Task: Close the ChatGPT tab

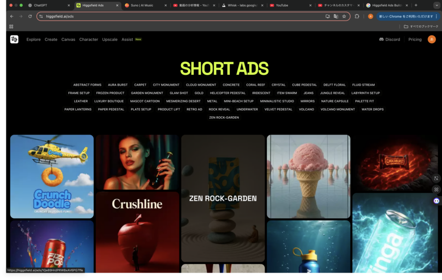Action: click(69, 5)
